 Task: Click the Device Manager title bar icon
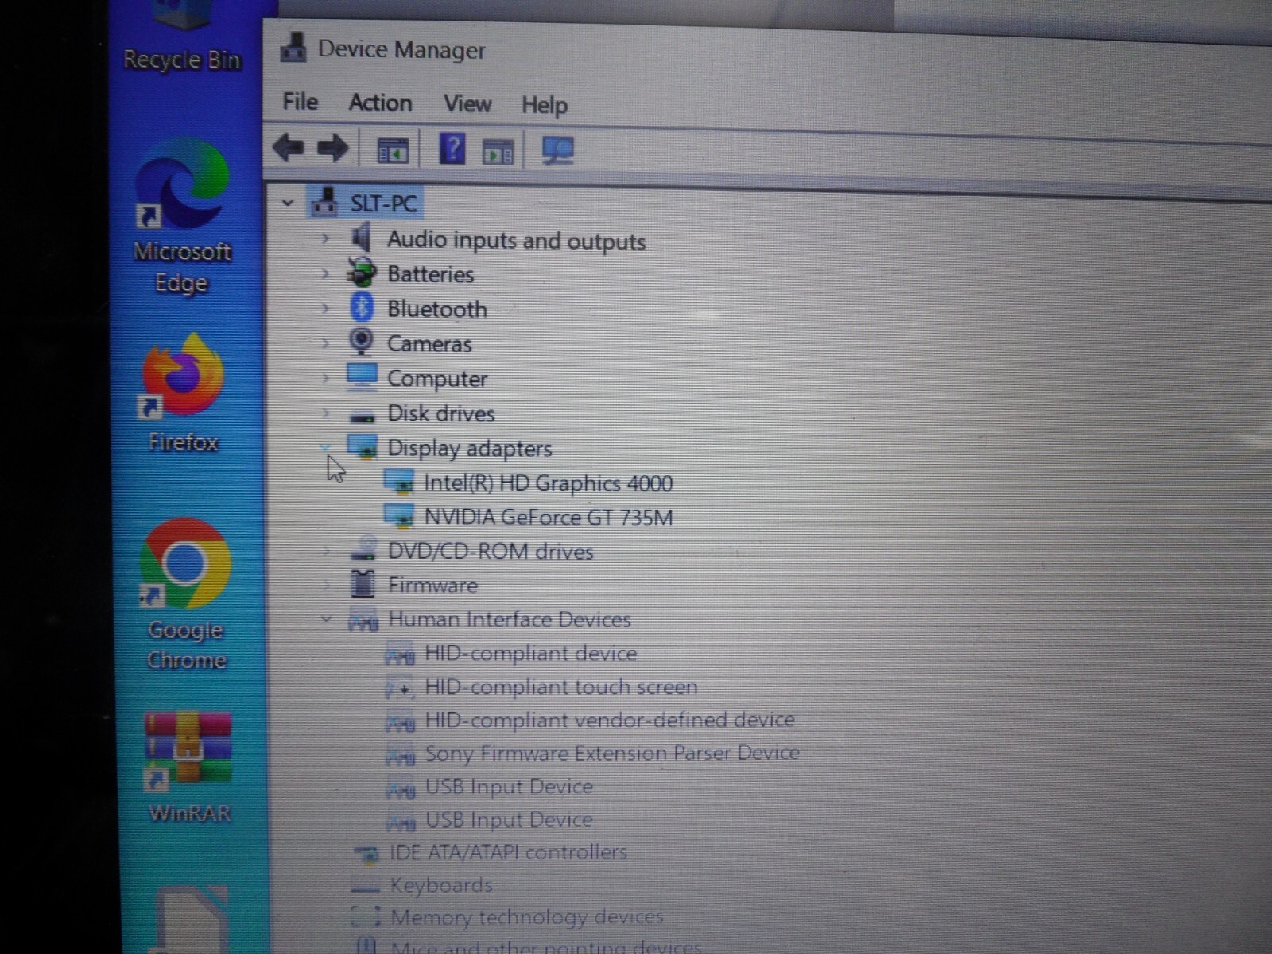293,48
